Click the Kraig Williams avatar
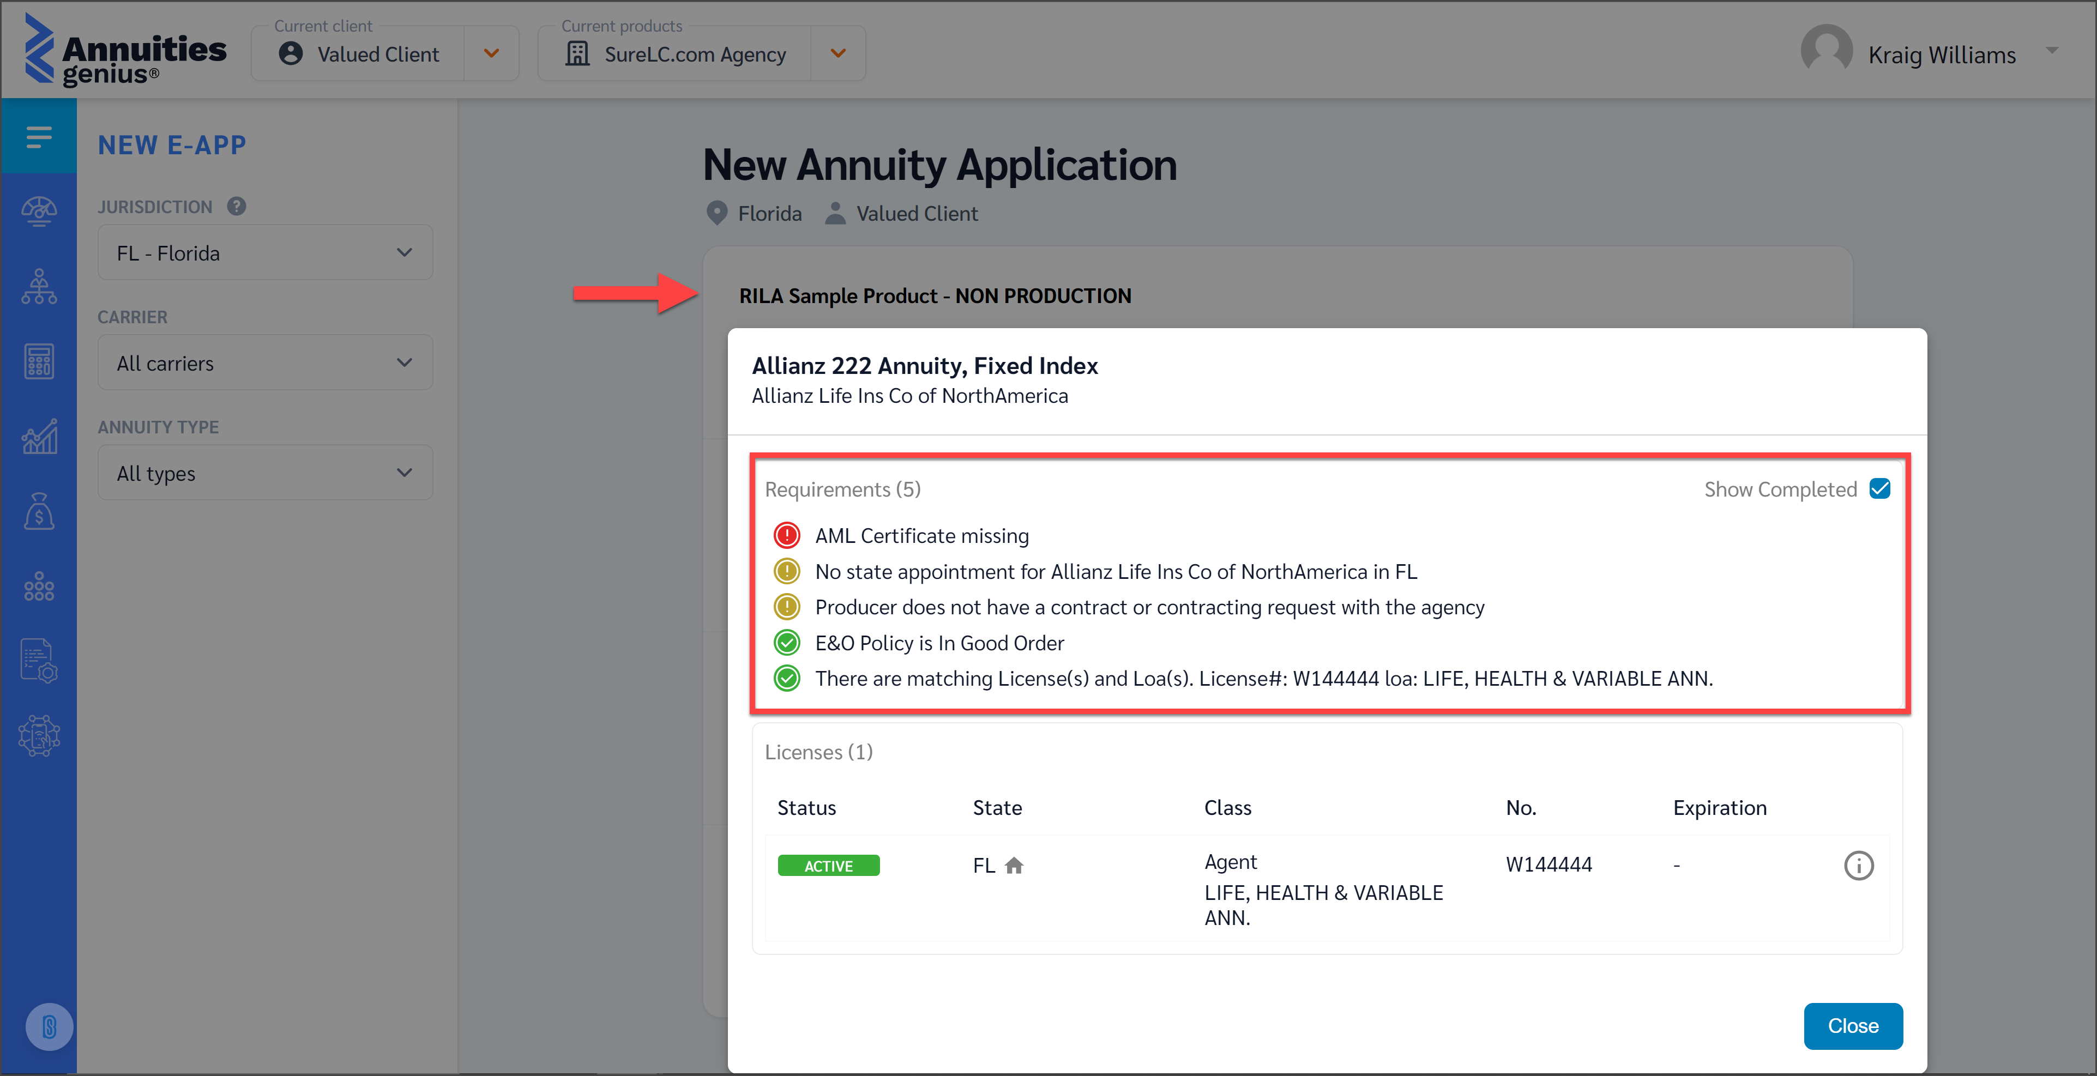 tap(1827, 51)
